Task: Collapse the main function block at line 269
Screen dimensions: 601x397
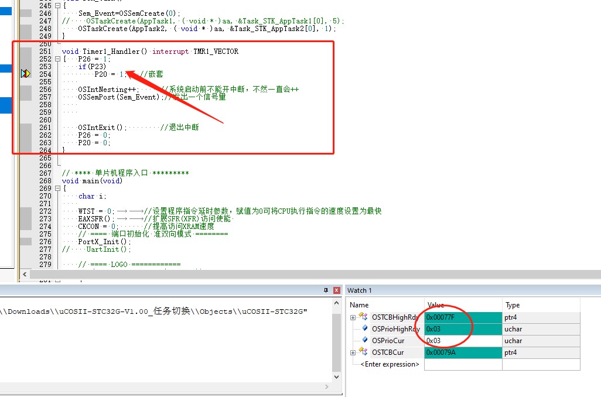Action: (57, 188)
